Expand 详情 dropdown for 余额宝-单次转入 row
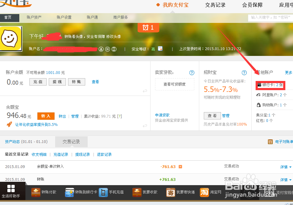The height and width of the screenshot is (205, 293). tap(286, 167)
